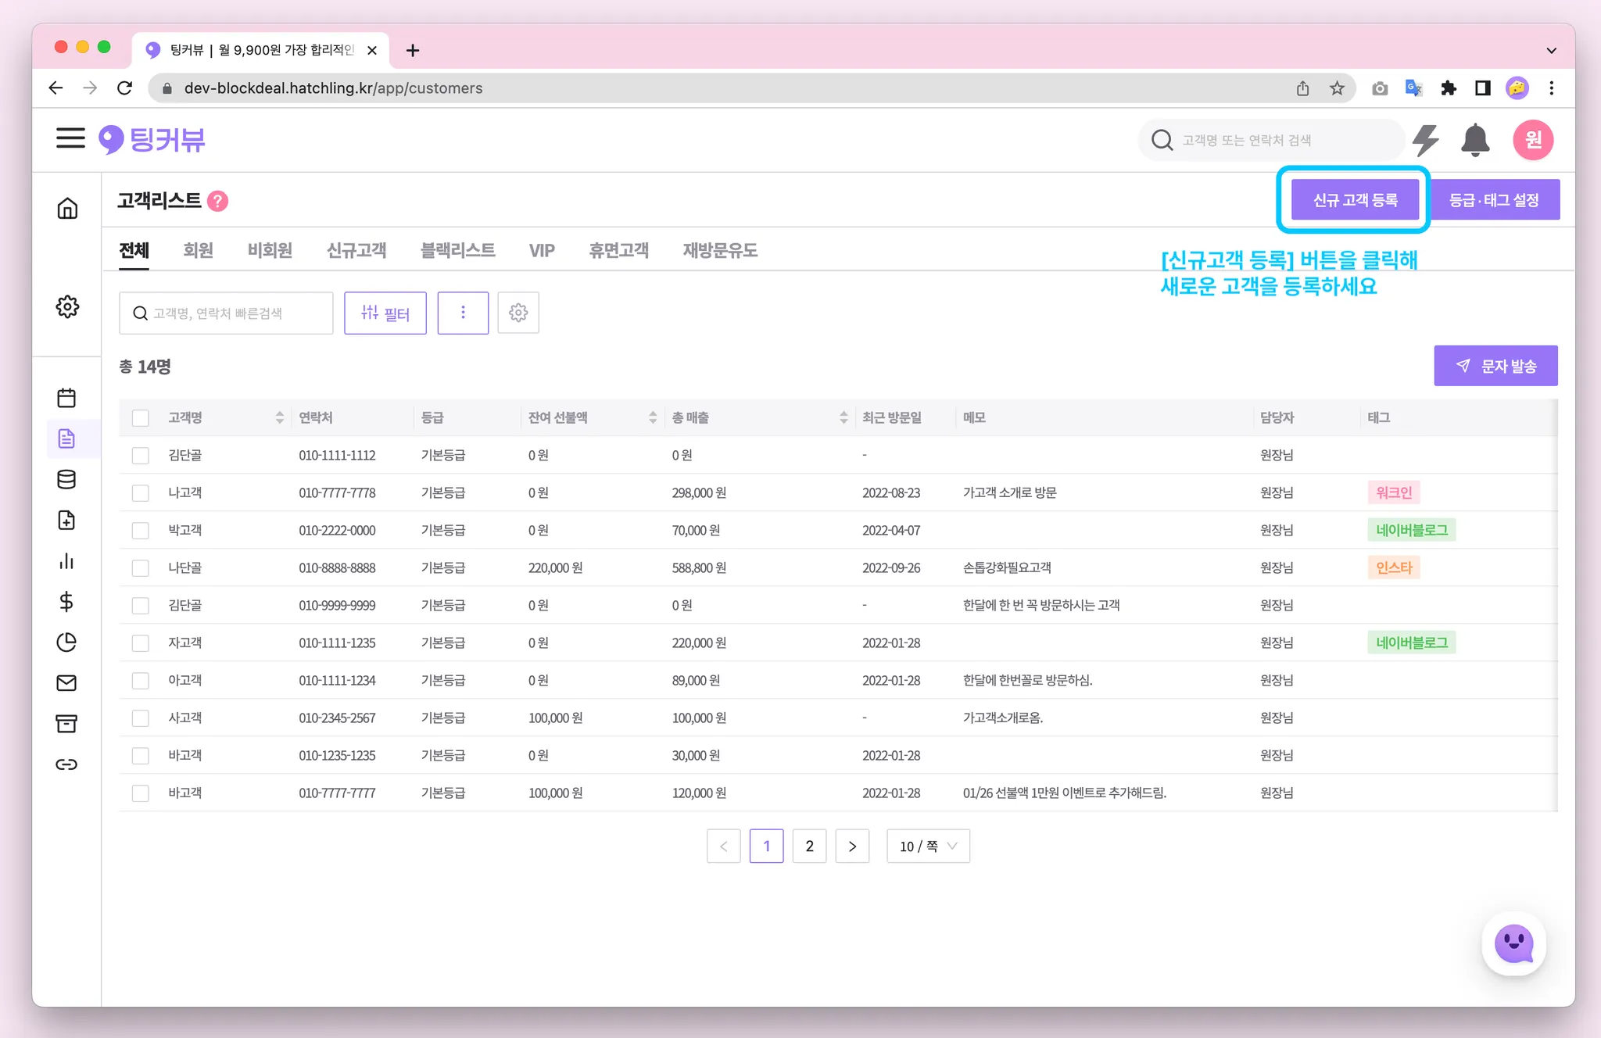The height and width of the screenshot is (1038, 1601).
Task: Sort by 총 매출 column arrows
Action: coord(843,418)
